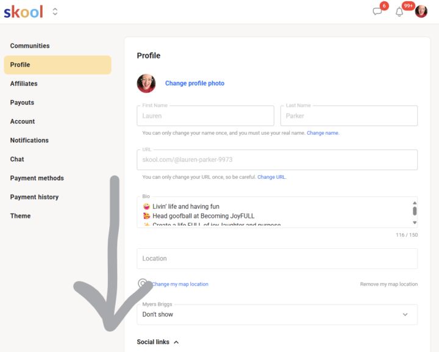Click the profile URL field
The width and height of the screenshot is (439, 352).
pos(277,160)
